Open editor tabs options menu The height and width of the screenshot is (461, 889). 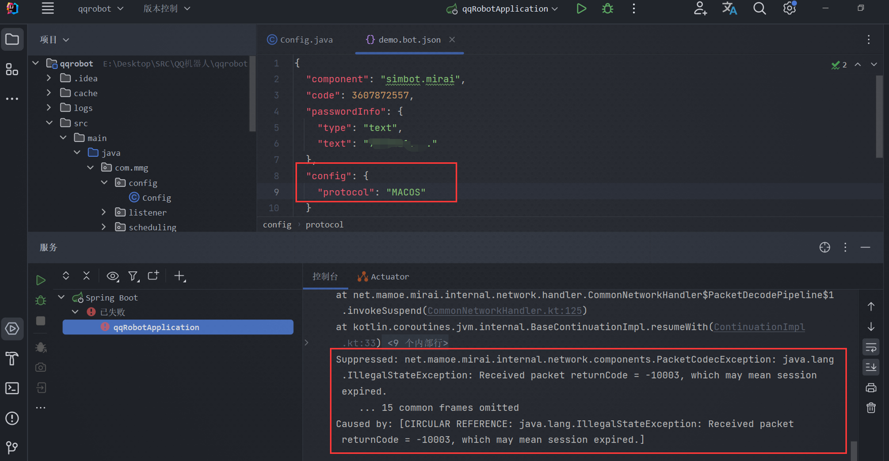click(869, 40)
